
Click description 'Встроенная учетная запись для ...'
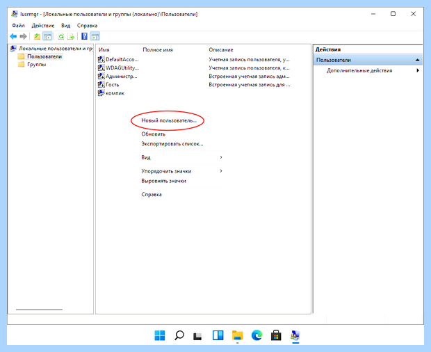250,85
